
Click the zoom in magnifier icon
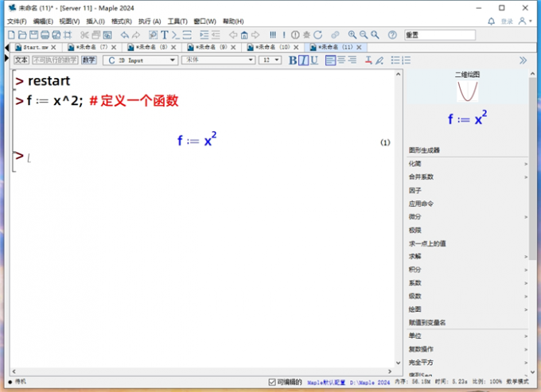[352, 35]
